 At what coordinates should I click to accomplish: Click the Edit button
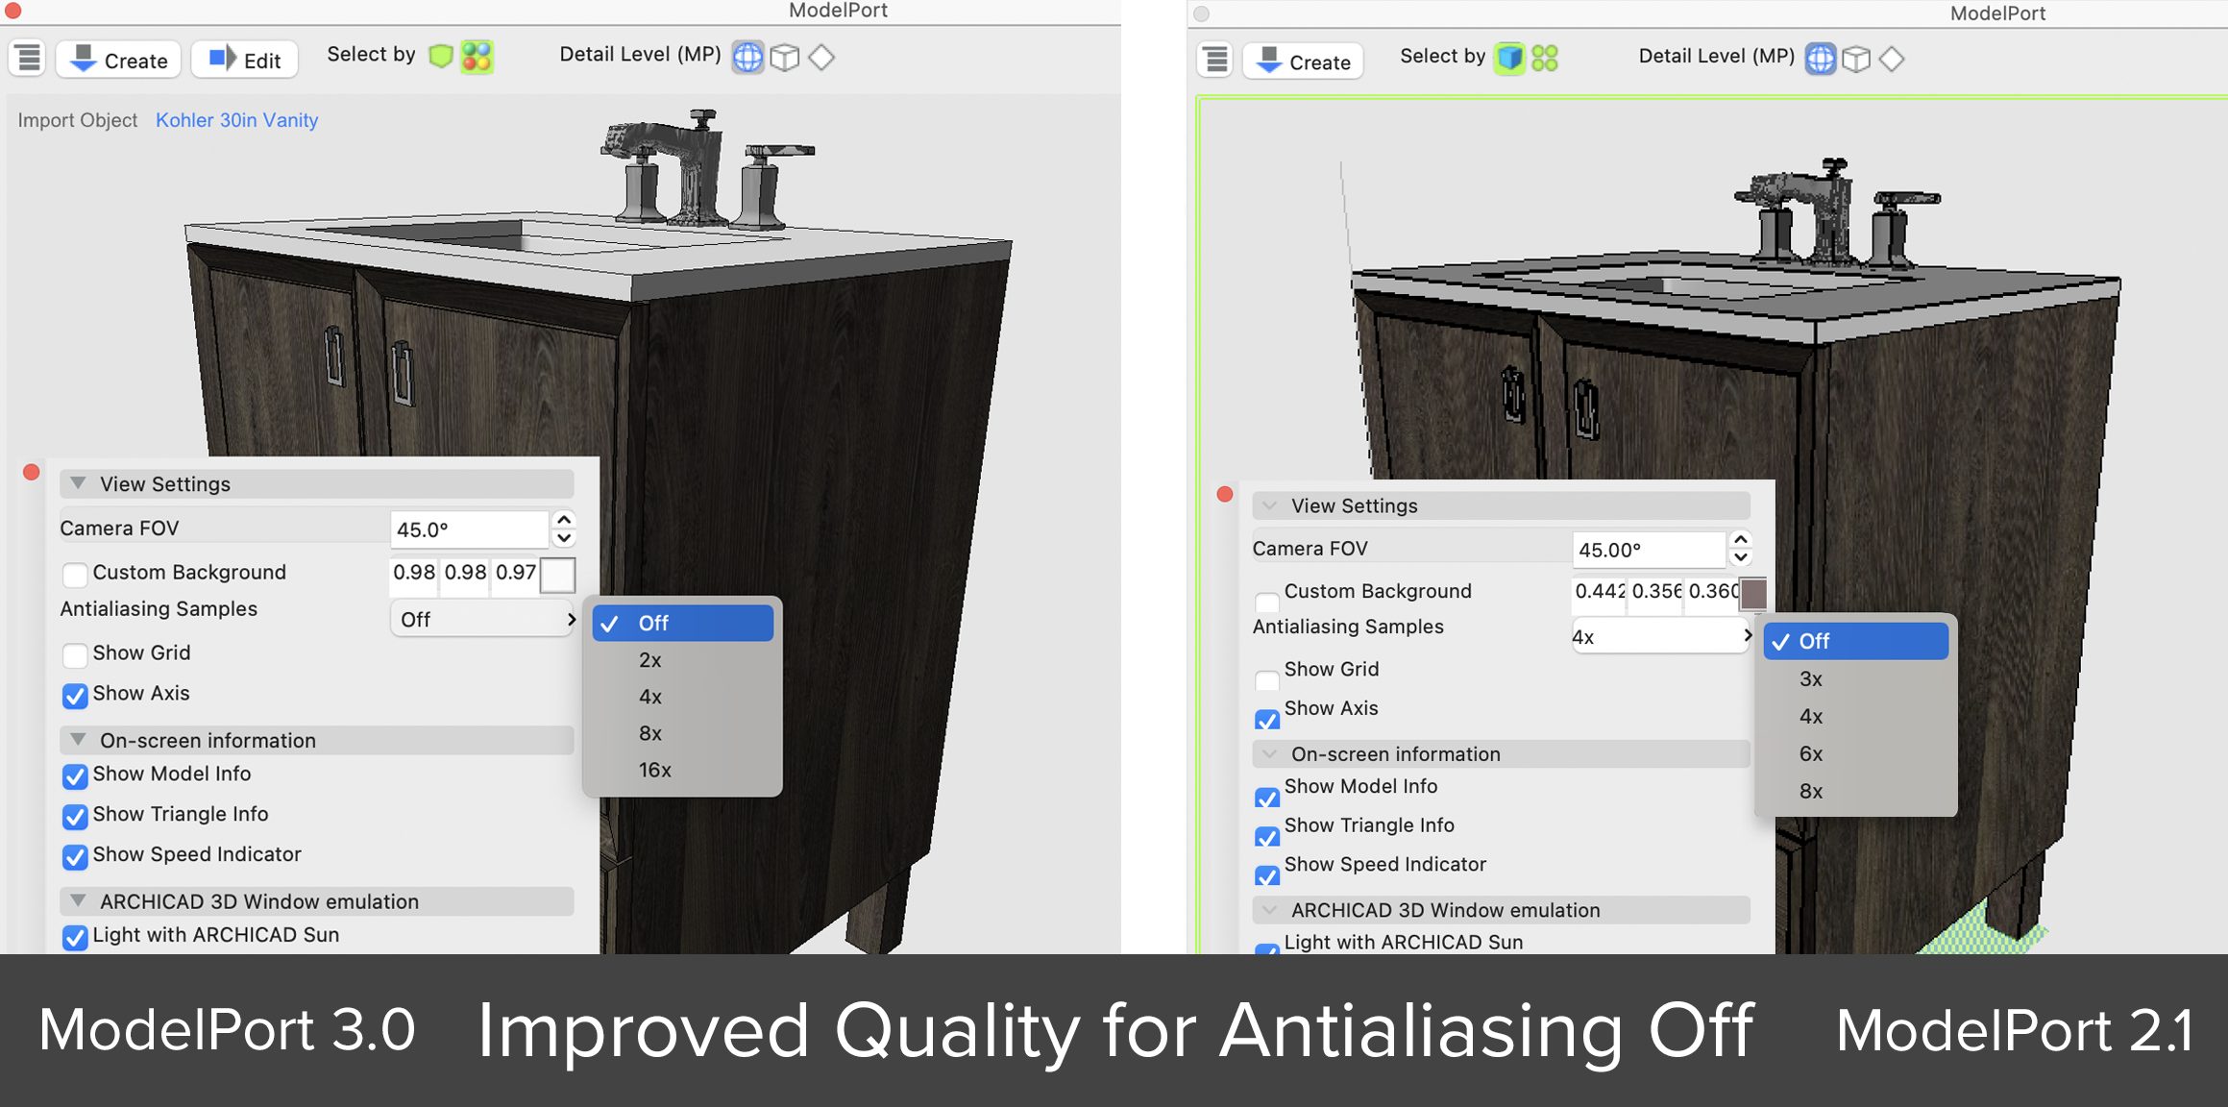(245, 58)
